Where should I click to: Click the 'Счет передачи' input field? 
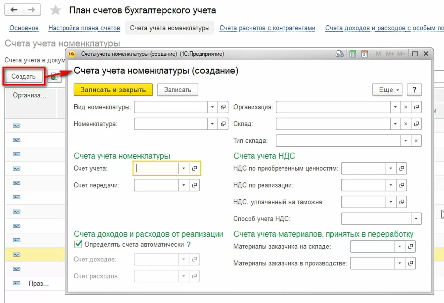coord(156,185)
